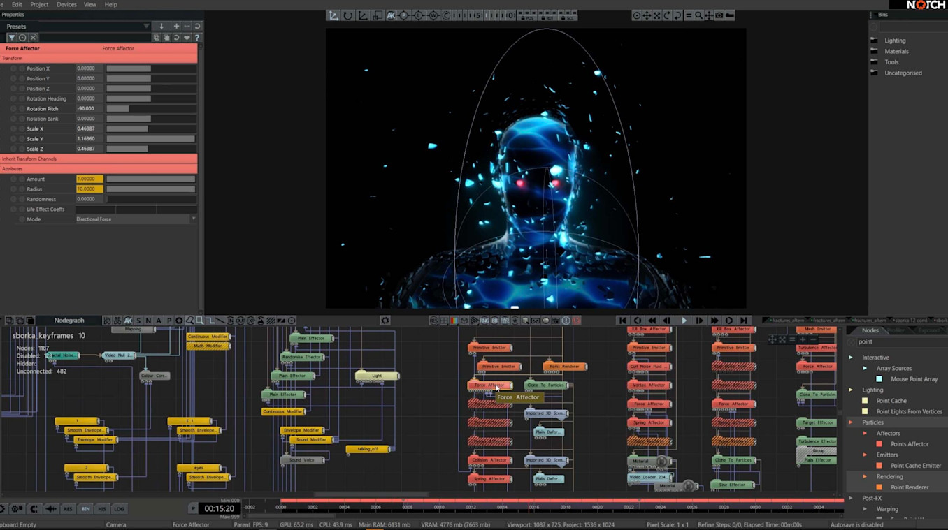Collapse the Particles category in Nodes list
The height and width of the screenshot is (530, 948).
[851, 422]
